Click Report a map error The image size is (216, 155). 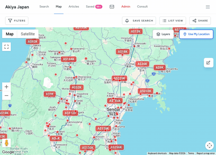point(206,153)
